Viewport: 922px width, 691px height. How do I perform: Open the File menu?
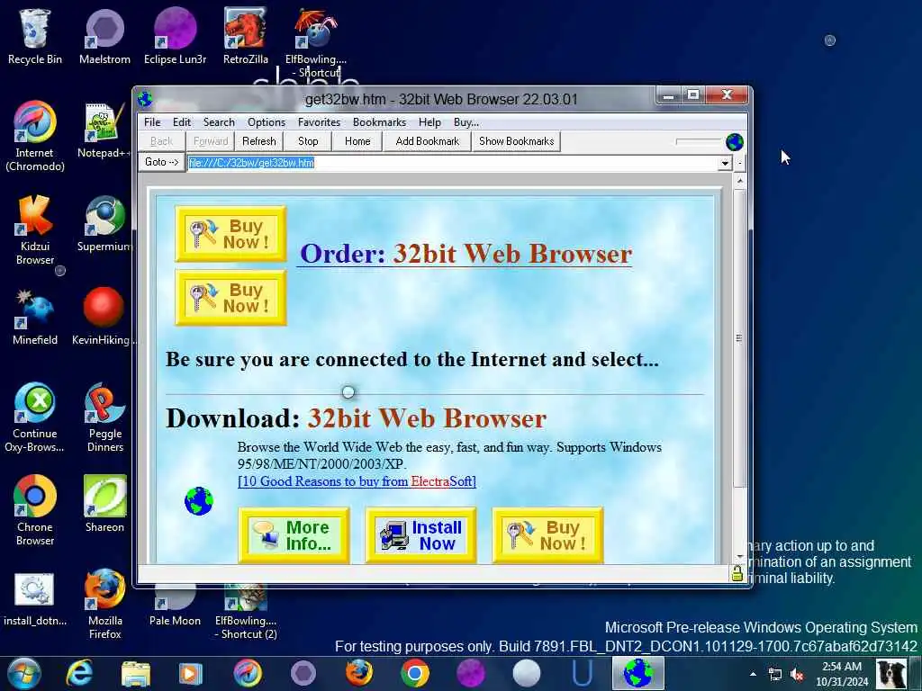click(152, 122)
